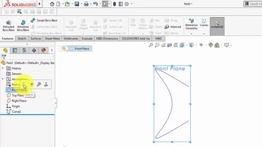Image resolution: width=262 pixels, height=147 pixels.
Task: Switch to the Sheet Metal tab
Action: click(52, 39)
